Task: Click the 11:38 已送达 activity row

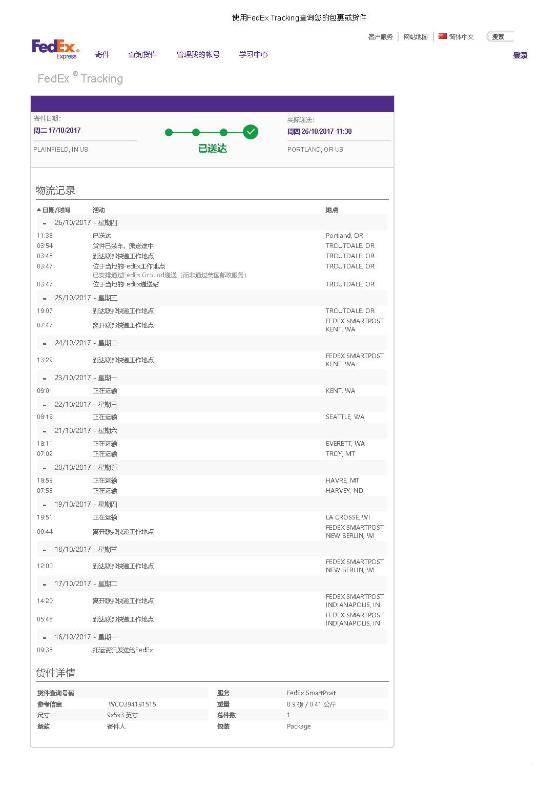Action: tap(212, 236)
